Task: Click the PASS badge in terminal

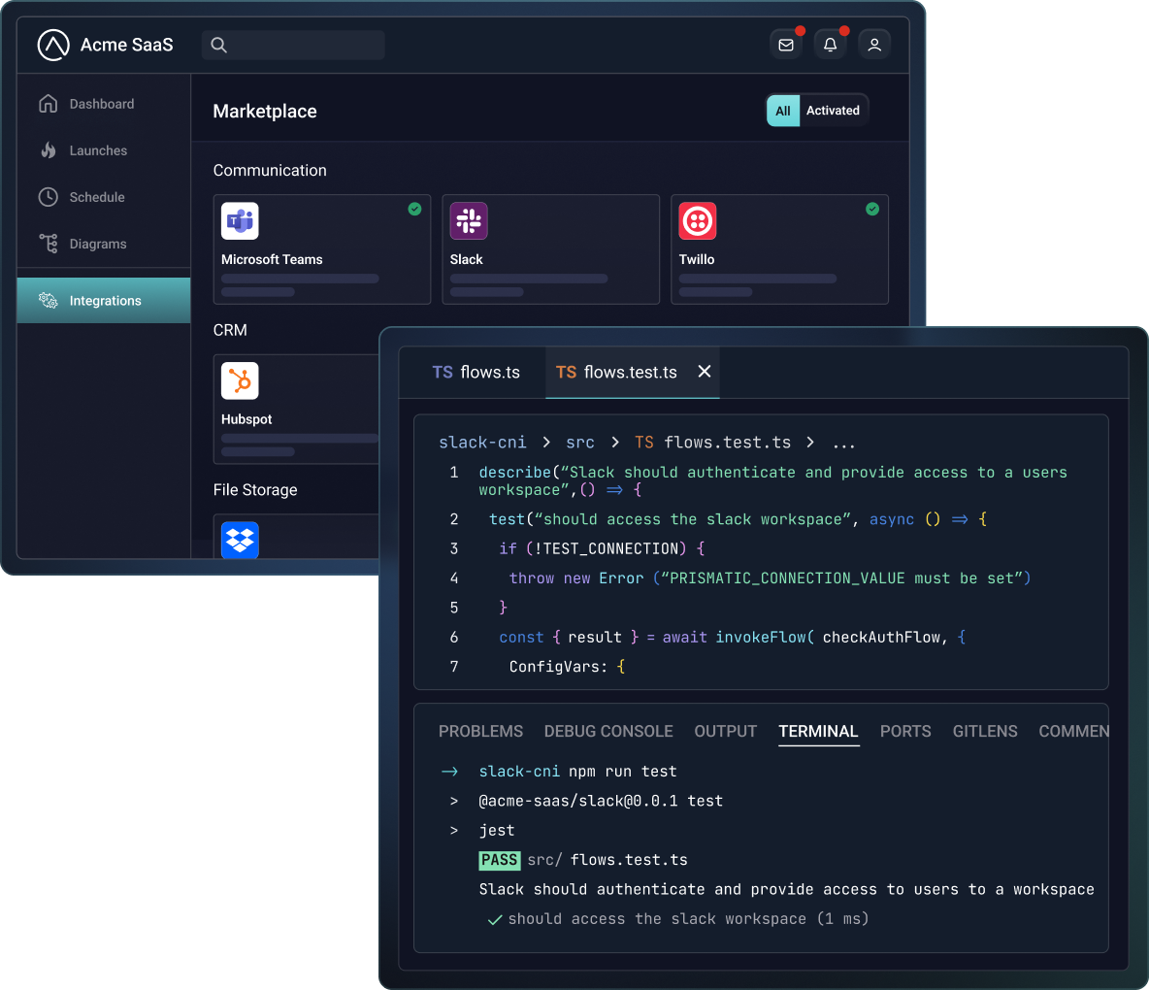Action: [x=499, y=860]
